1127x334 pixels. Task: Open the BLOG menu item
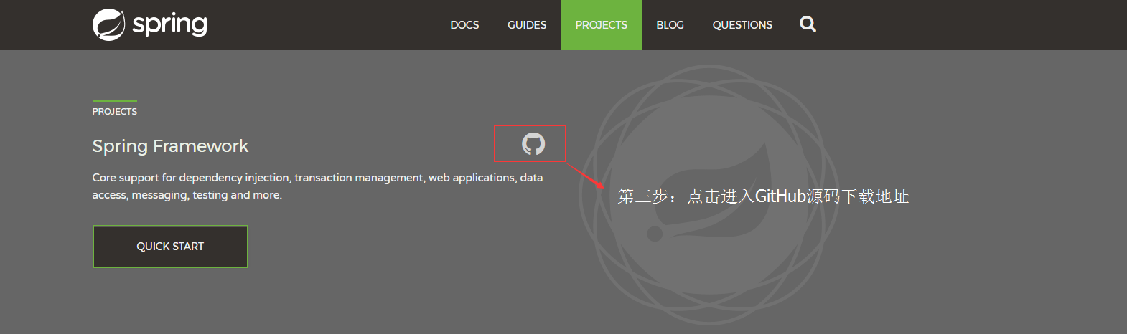coord(670,25)
